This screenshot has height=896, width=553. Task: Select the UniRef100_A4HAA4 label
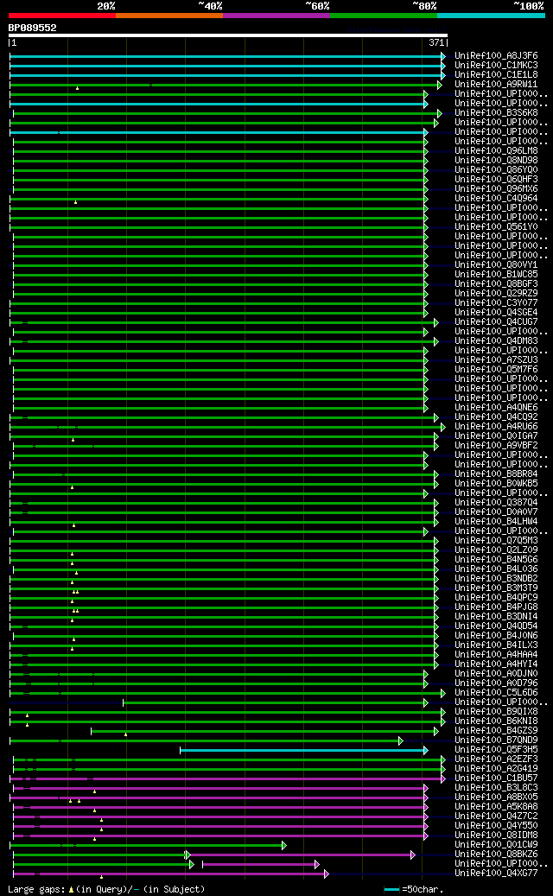click(x=496, y=655)
